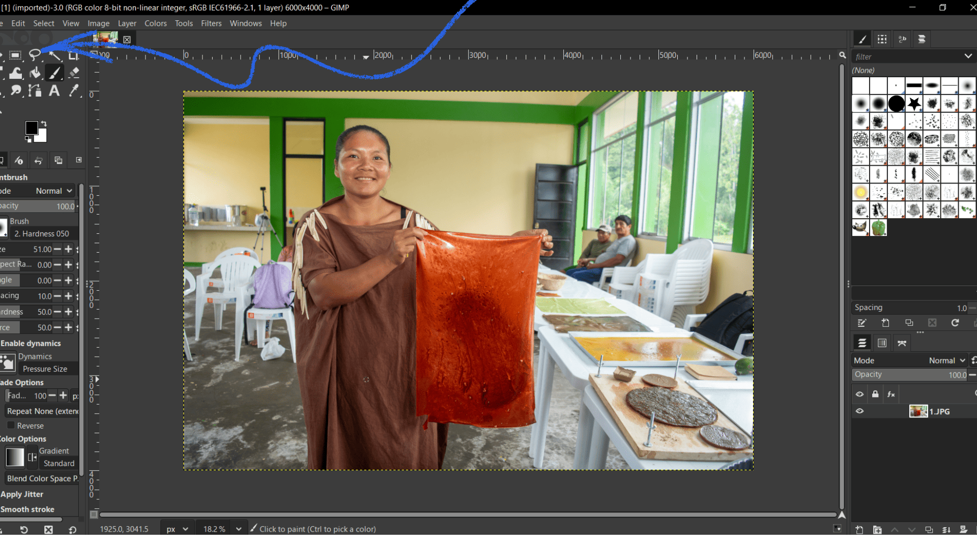Image resolution: width=977 pixels, height=549 pixels.
Task: Click the Pressure Size dynamics button
Action: pyautogui.click(x=45, y=369)
